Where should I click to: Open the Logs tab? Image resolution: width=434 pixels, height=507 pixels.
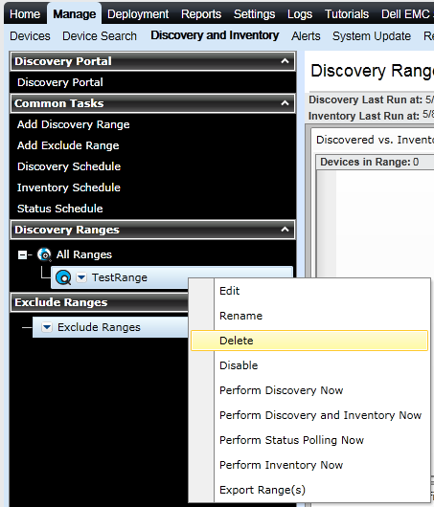[x=300, y=14]
